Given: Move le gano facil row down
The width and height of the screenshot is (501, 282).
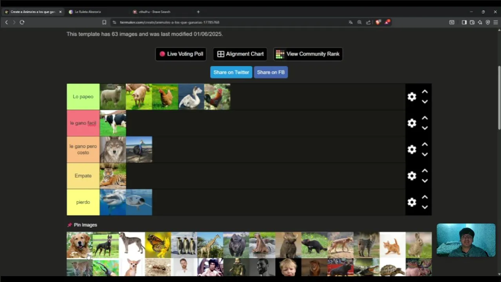Looking at the screenshot, I should coord(425,128).
